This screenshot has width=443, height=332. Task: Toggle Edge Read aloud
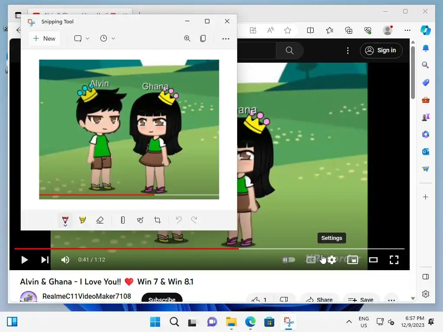tap(270, 30)
